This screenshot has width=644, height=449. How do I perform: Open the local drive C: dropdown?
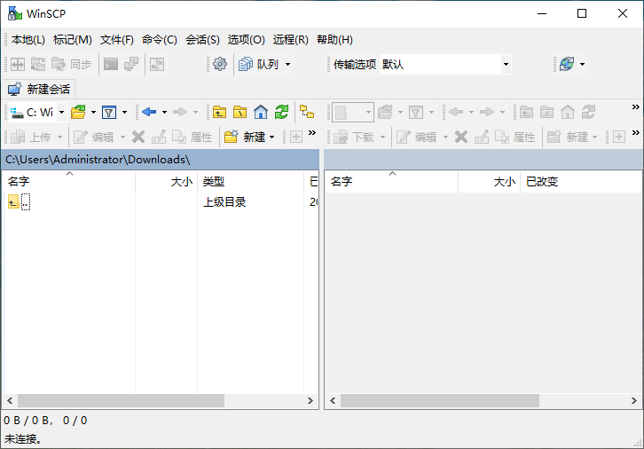tap(61, 112)
